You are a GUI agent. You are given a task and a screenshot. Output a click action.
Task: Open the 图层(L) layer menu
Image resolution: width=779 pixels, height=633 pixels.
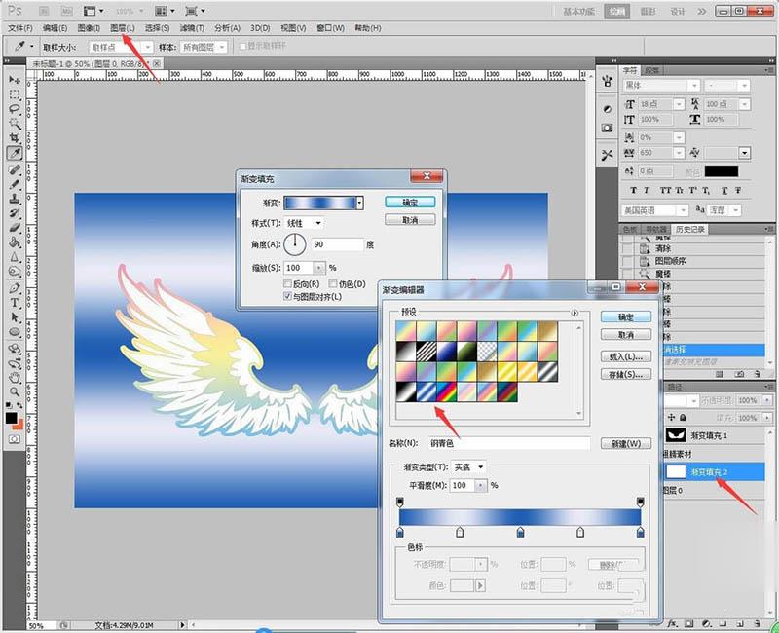coord(123,28)
